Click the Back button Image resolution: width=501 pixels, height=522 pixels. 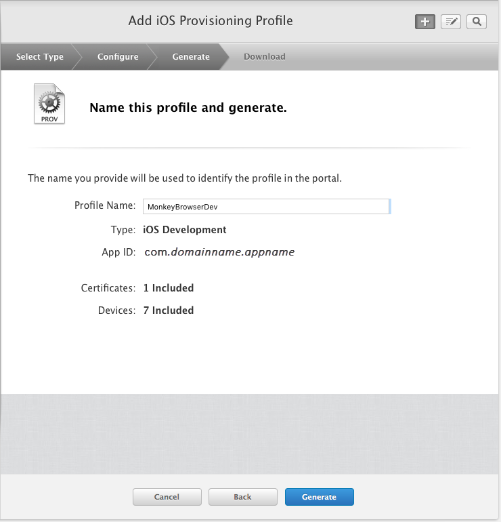click(x=242, y=497)
